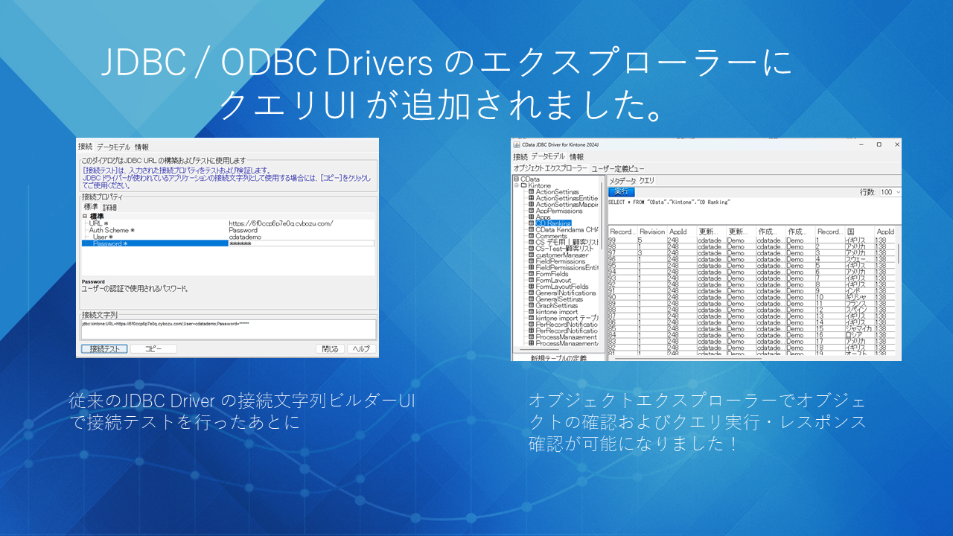Click the Revision column header
Screen dimensions: 953x536
click(652, 232)
